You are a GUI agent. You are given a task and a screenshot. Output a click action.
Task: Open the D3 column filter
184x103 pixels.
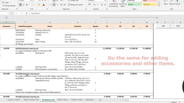coord(139,27)
